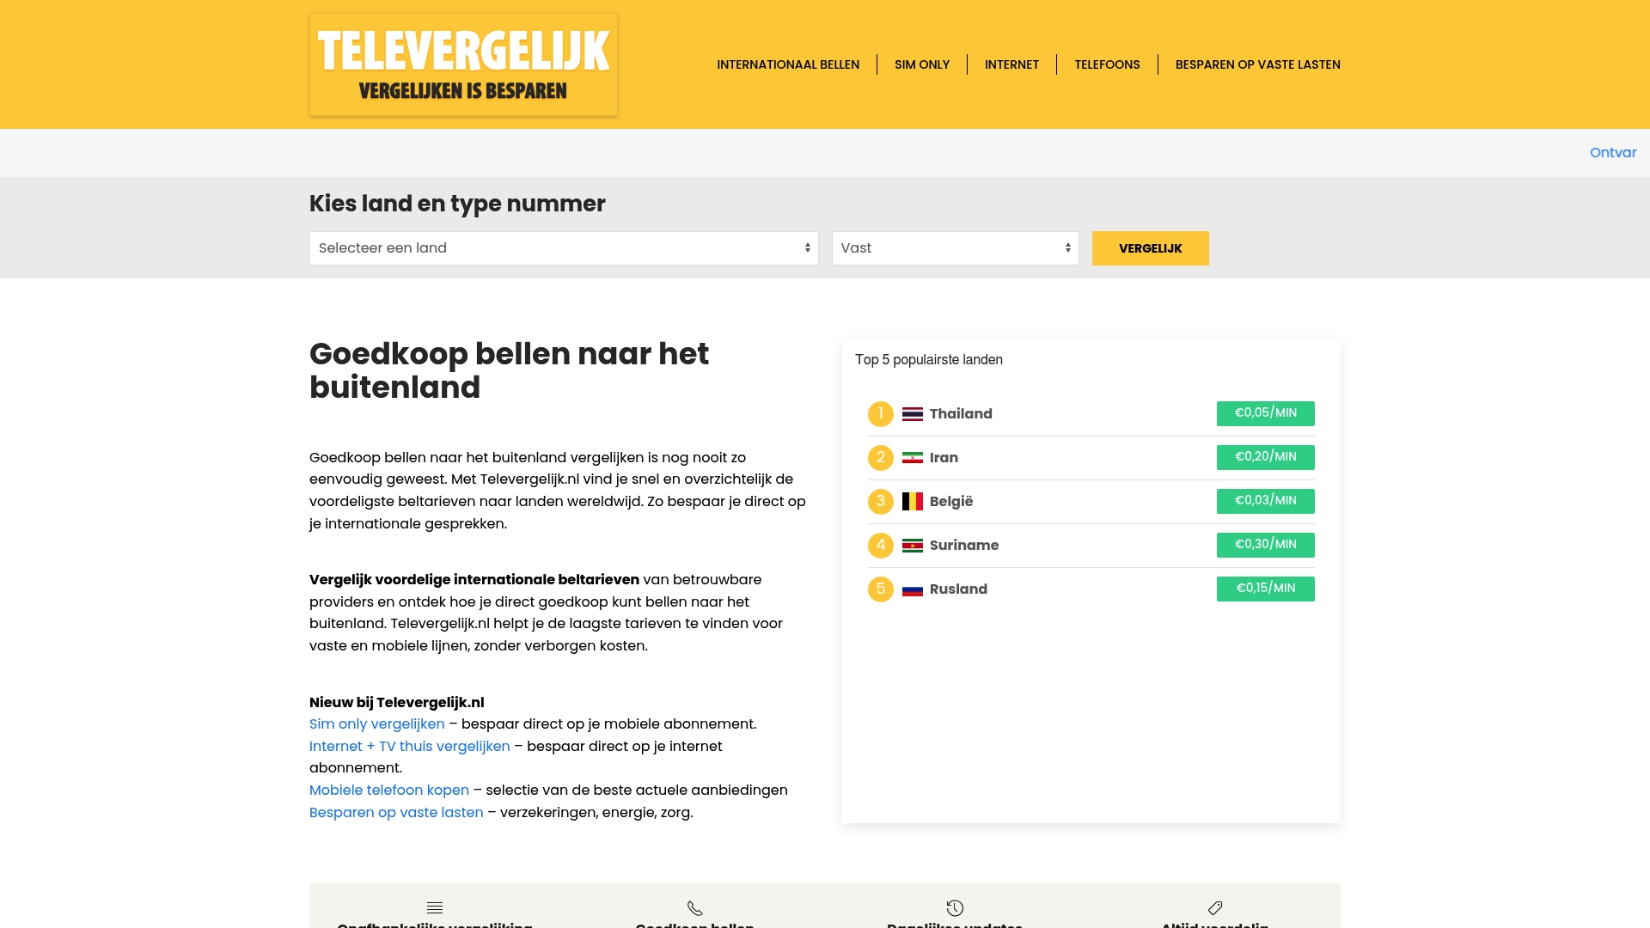Screen dimensions: 1650x928
Task: Open the Vast number type dropdown
Action: 955,247
